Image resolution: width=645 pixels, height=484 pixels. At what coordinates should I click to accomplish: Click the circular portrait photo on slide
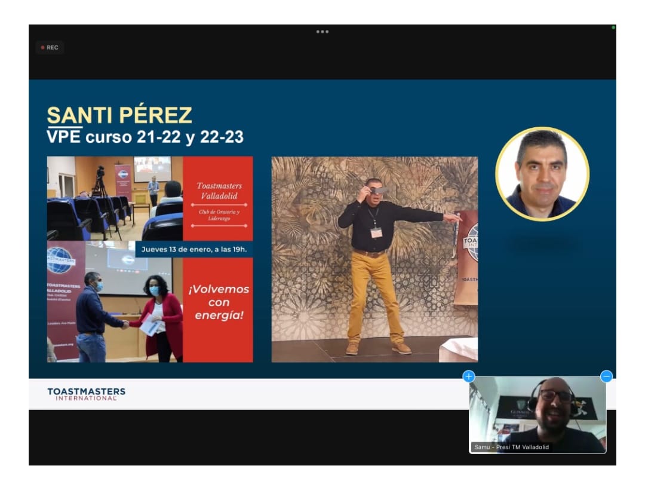click(542, 174)
